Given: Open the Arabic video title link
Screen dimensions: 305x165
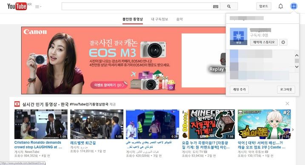Looking at the screenshot, I should (x=149, y=145).
